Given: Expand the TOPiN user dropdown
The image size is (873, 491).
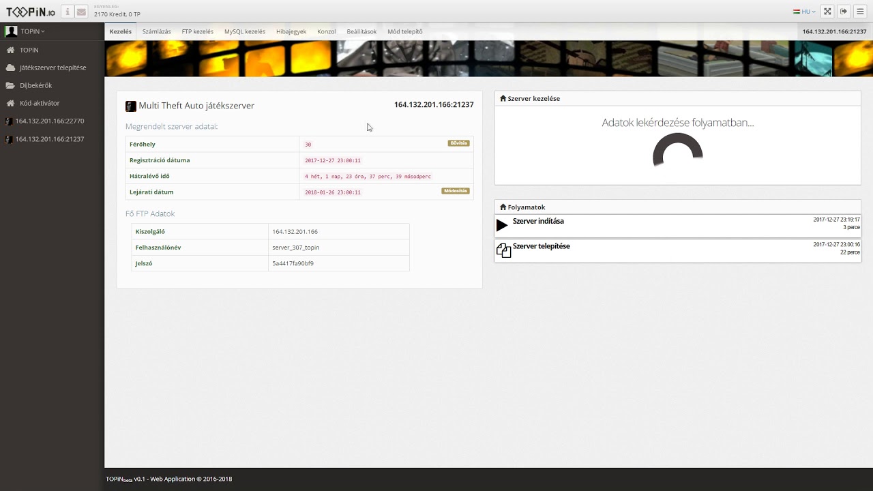Looking at the screenshot, I should click(33, 31).
